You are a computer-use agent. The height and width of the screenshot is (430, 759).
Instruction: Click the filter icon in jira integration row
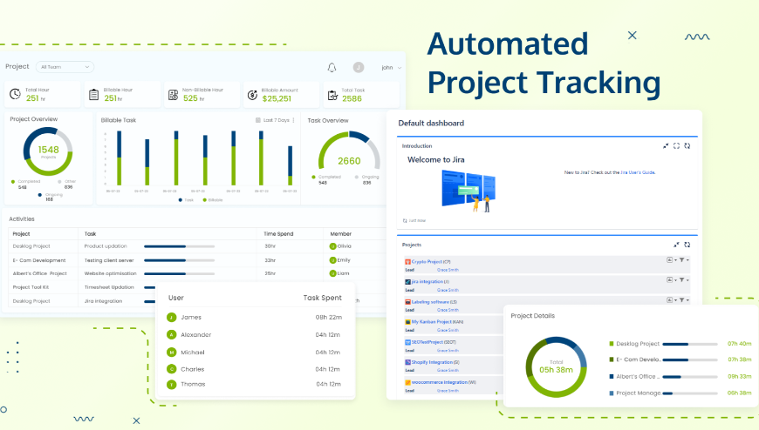click(681, 279)
